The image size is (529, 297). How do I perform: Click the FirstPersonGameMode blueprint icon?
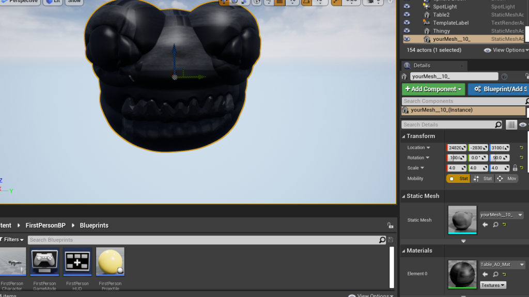pos(44,262)
